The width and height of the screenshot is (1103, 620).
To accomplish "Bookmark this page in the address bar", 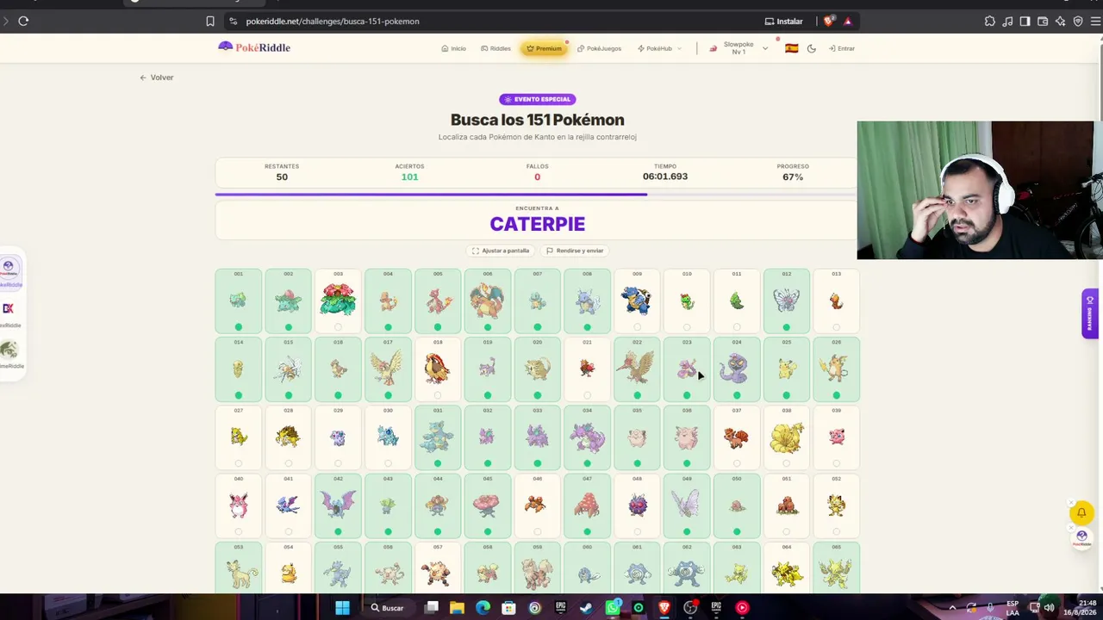I will (x=210, y=21).
